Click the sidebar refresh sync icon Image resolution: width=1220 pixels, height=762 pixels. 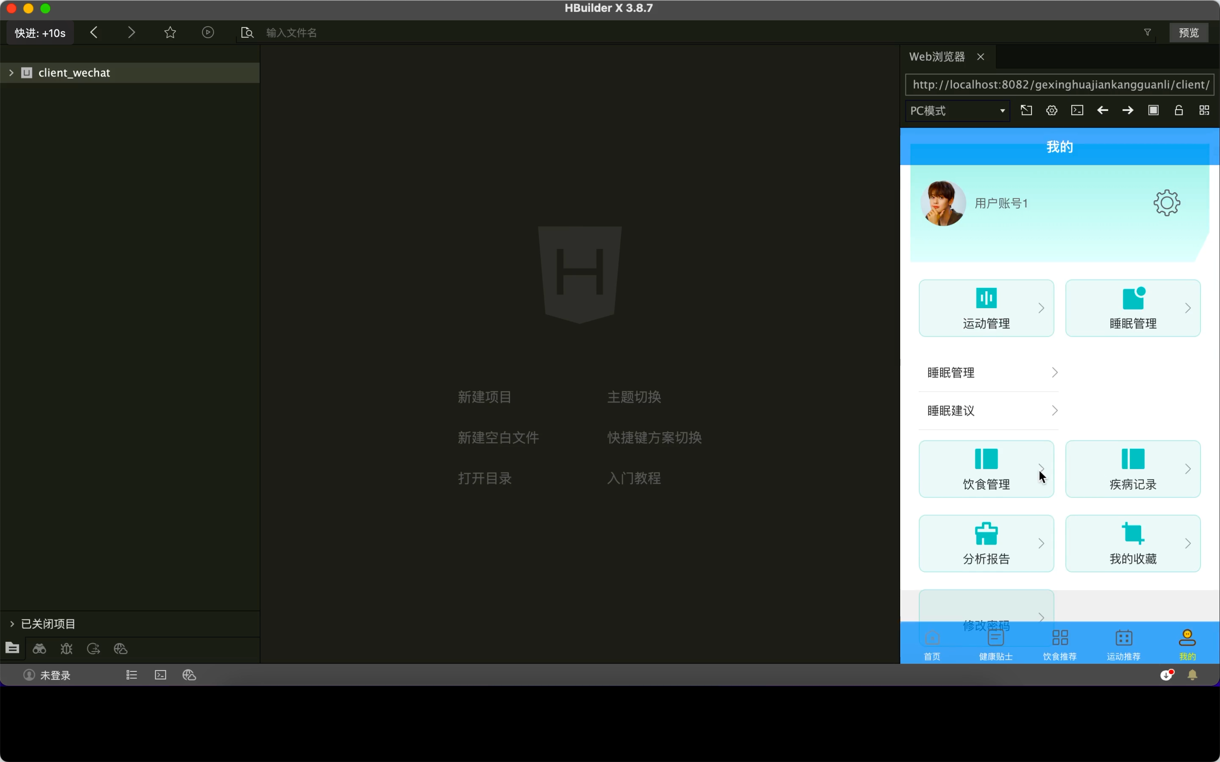coord(93,649)
